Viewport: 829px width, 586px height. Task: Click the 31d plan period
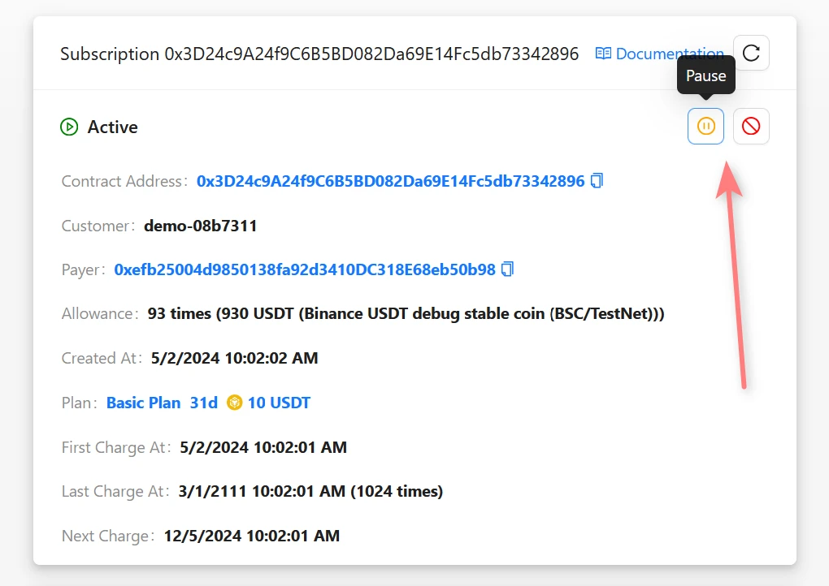tap(204, 403)
